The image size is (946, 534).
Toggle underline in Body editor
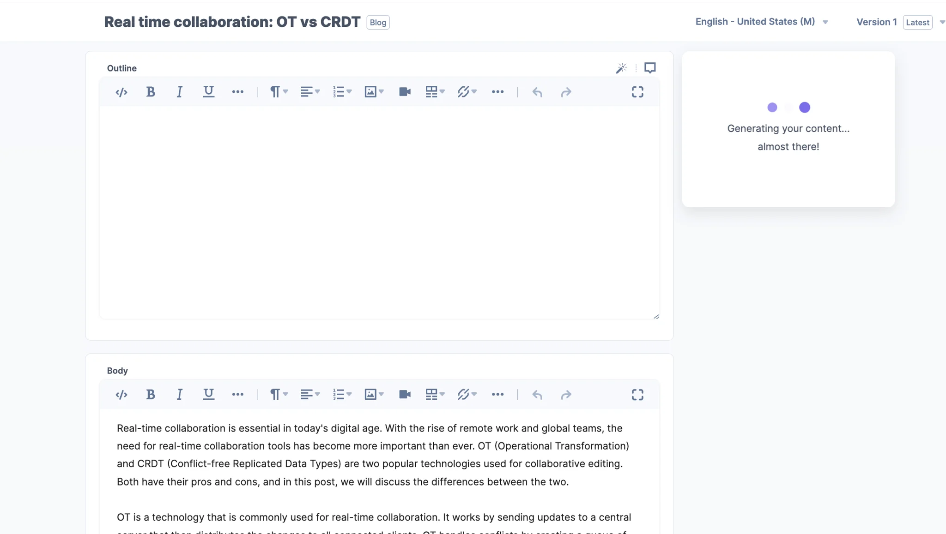coord(208,394)
